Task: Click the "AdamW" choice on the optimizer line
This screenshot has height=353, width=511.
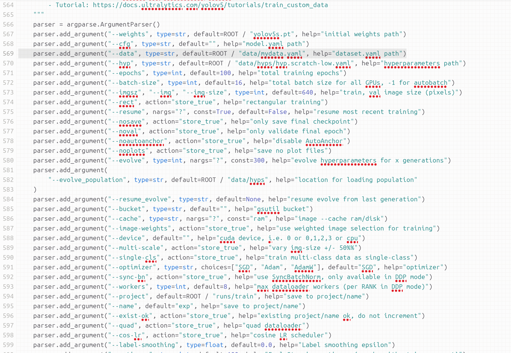Action: tap(304, 267)
